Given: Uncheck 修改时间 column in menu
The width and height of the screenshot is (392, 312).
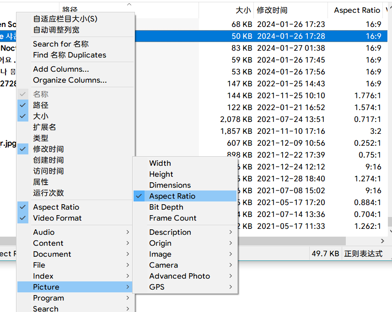Looking at the screenshot, I should click(x=48, y=149).
